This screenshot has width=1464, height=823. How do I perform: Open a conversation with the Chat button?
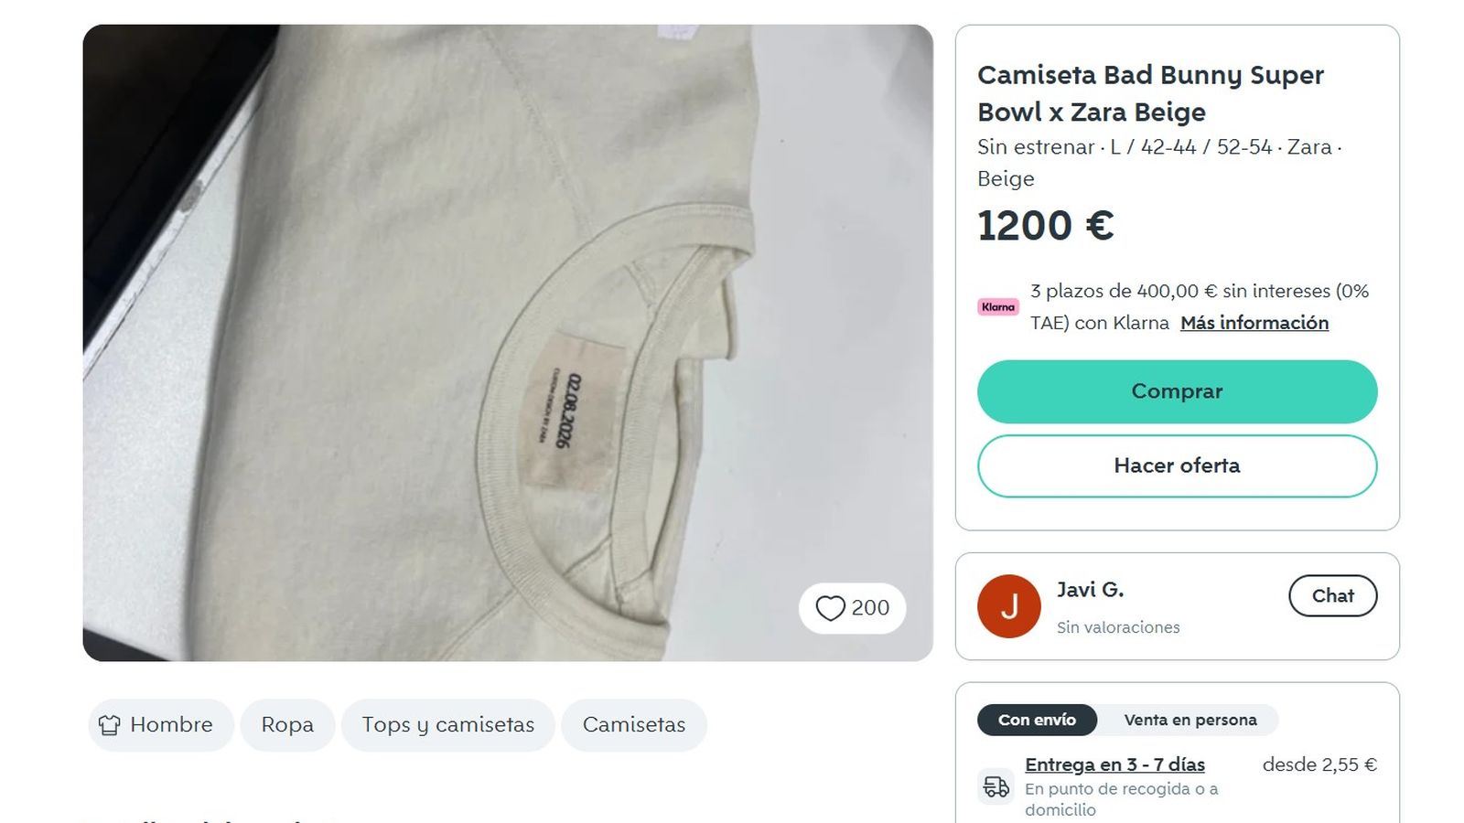pyautogui.click(x=1332, y=595)
